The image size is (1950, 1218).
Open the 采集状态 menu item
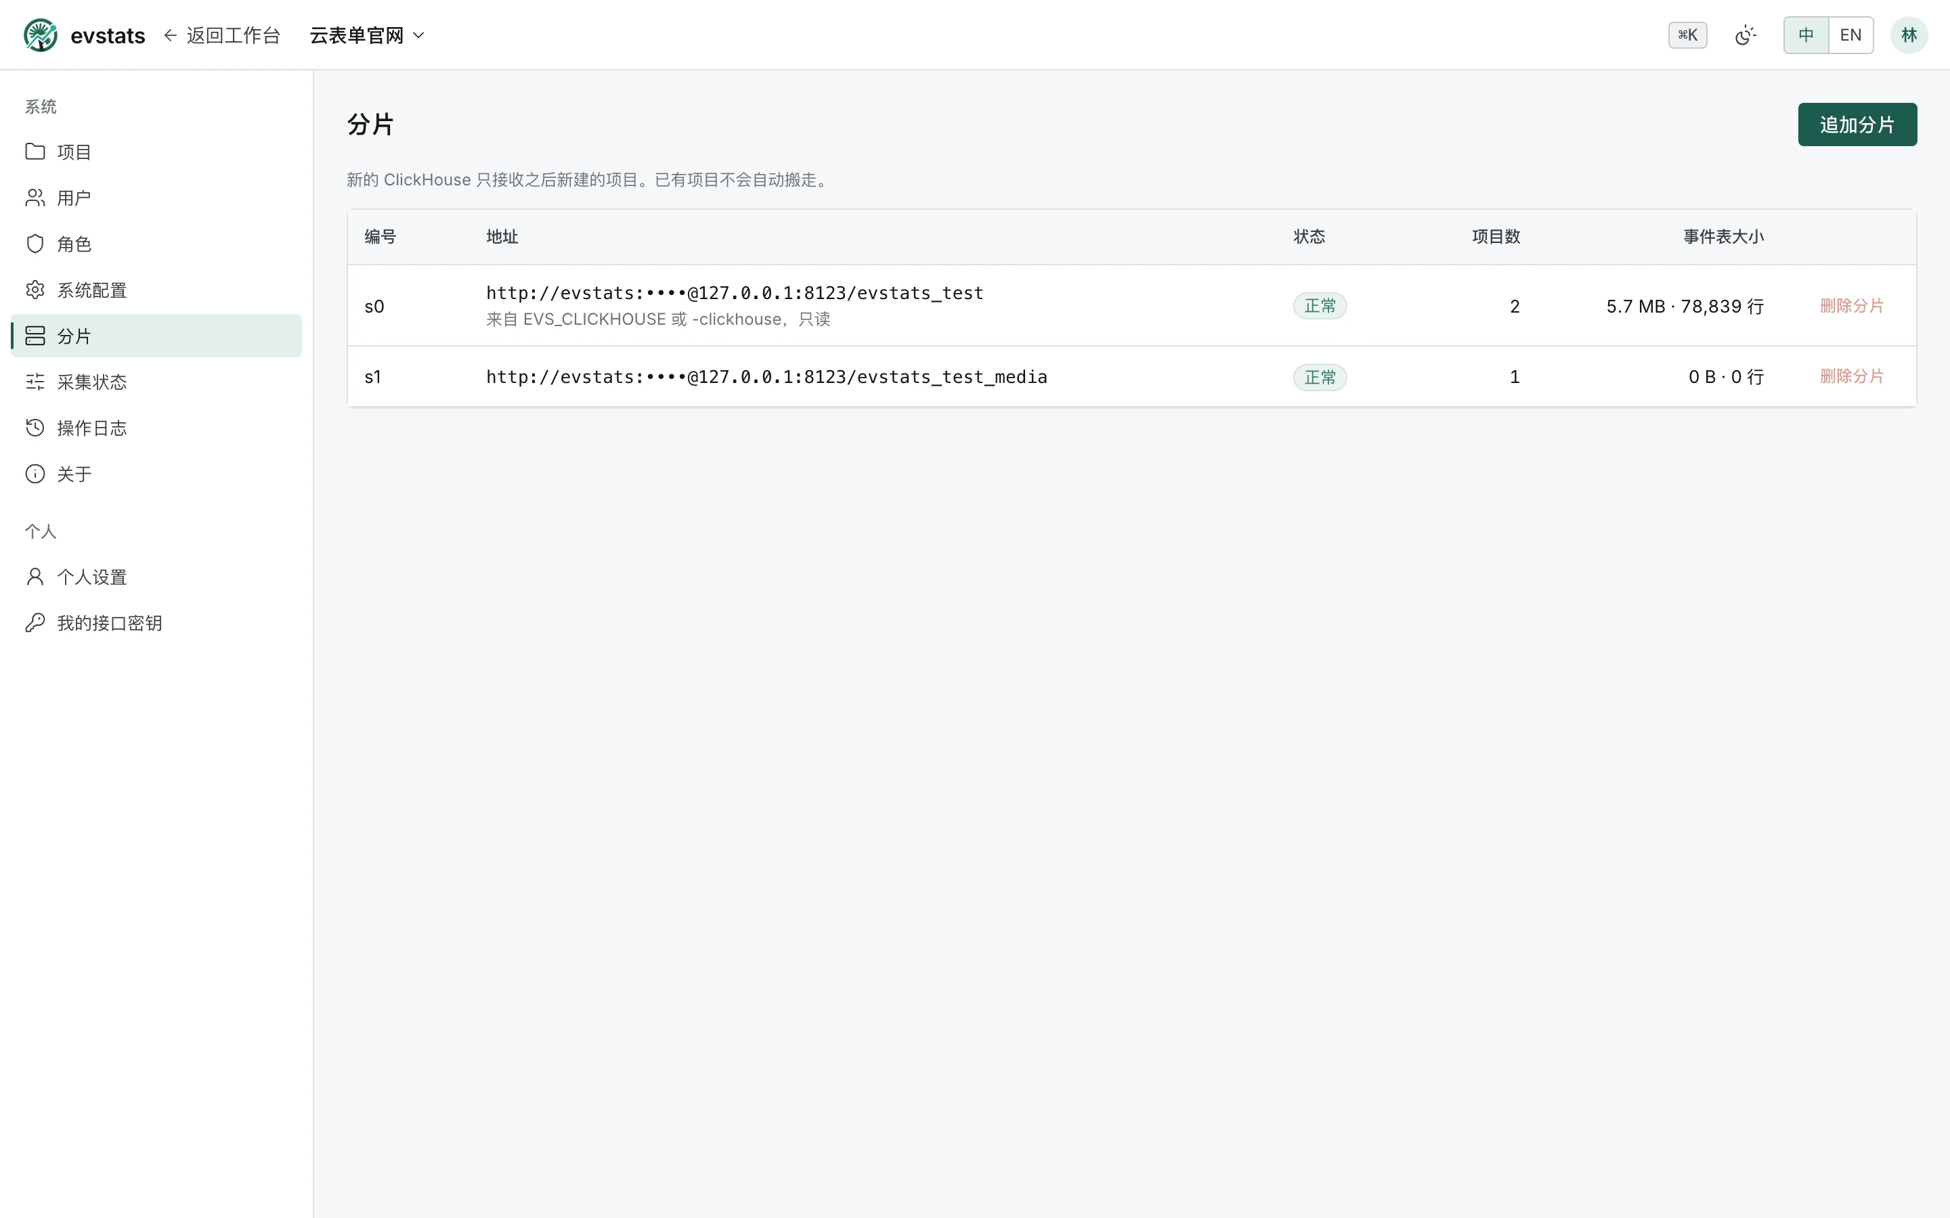pos(156,381)
